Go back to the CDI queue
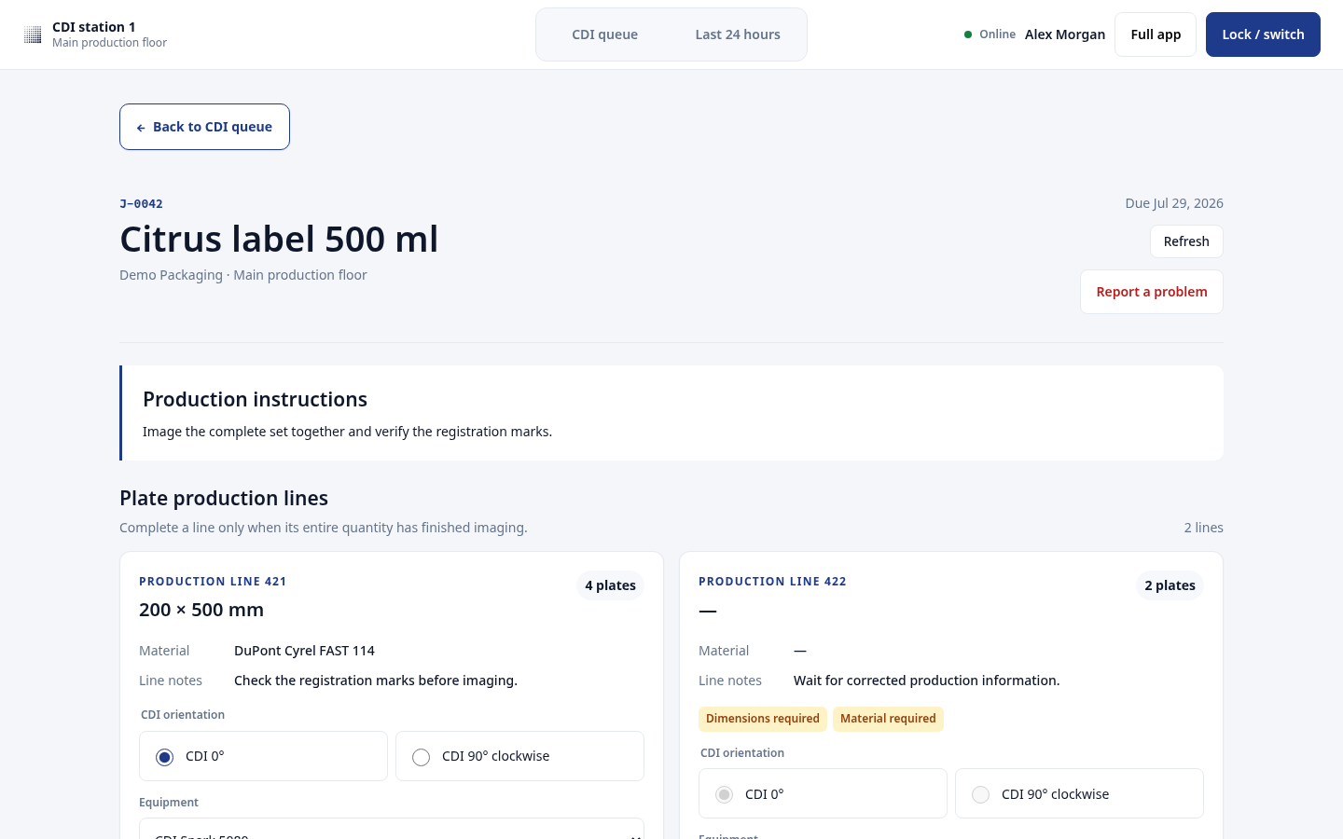This screenshot has width=1343, height=839. tap(204, 127)
